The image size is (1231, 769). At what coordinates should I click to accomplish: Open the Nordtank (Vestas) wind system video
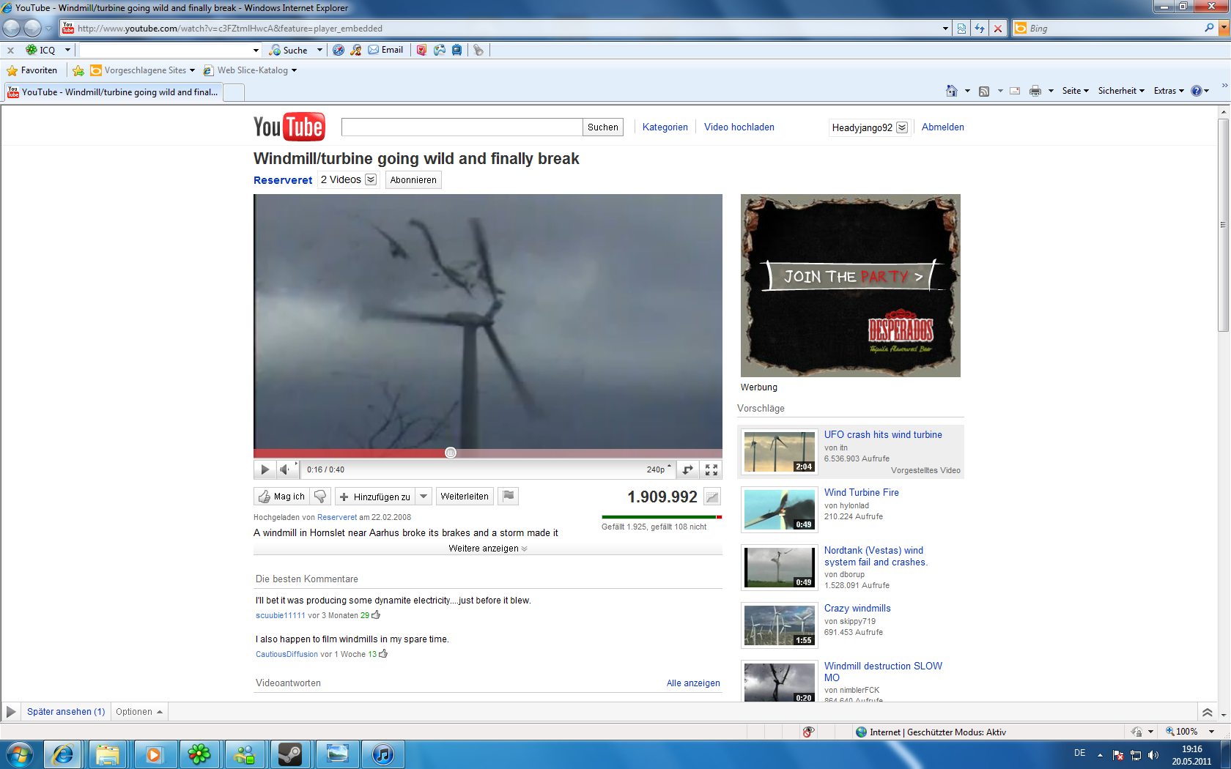pos(876,557)
